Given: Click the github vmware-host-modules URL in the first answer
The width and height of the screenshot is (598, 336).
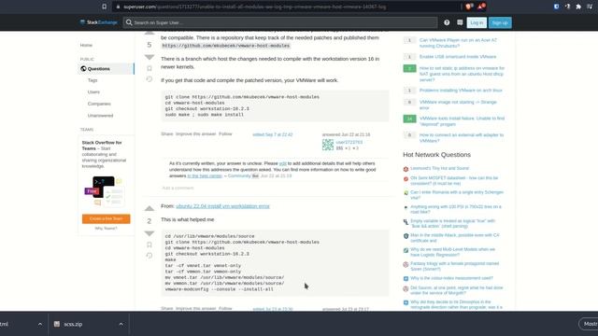Looking at the screenshot, I should pos(226,46).
